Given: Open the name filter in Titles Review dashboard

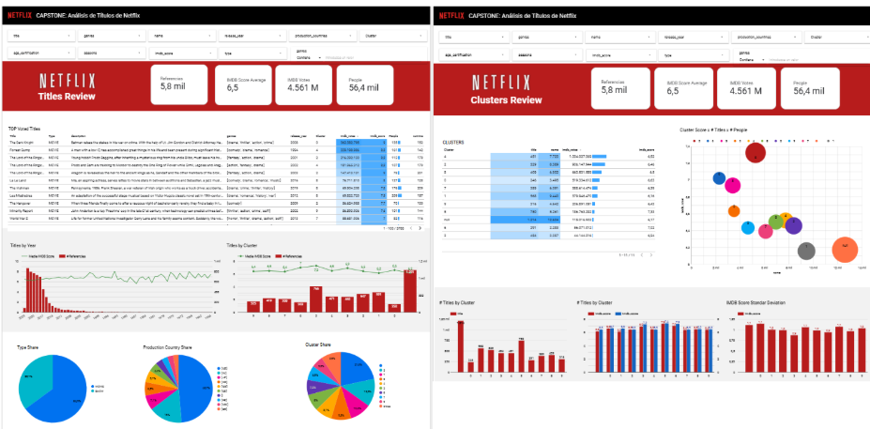Looking at the screenshot, I should 182,36.
